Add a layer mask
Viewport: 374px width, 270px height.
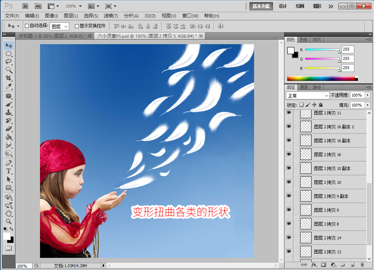[323, 265]
